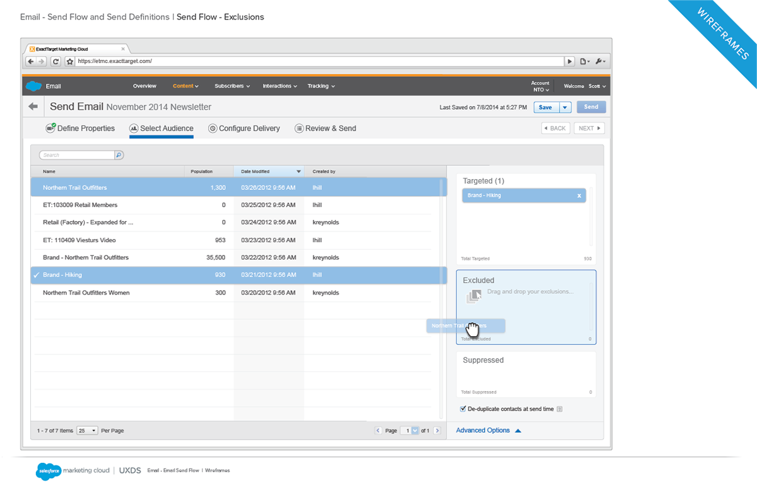Click the ExactTarget favicon on the browser tab
The height and width of the screenshot is (490, 757).
pos(32,49)
